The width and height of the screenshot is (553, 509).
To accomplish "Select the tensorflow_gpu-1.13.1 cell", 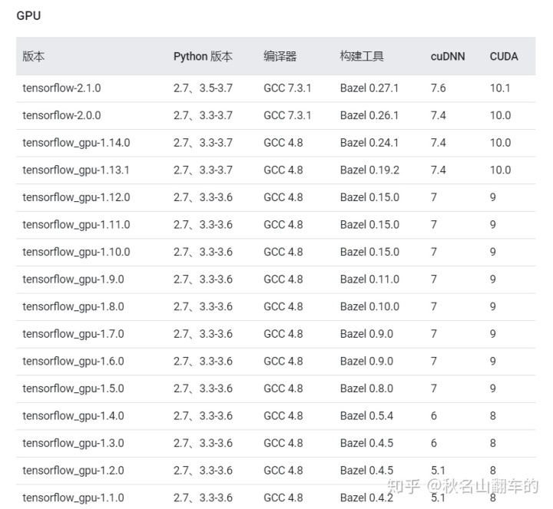I will click(76, 170).
